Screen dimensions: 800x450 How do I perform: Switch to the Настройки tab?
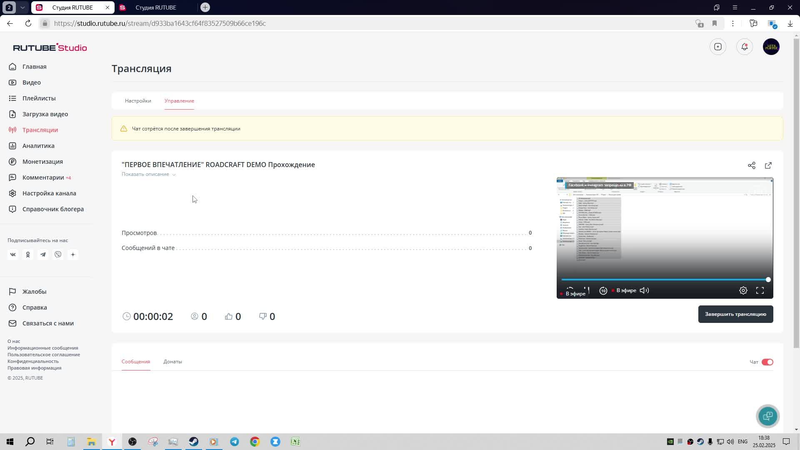[x=138, y=101]
